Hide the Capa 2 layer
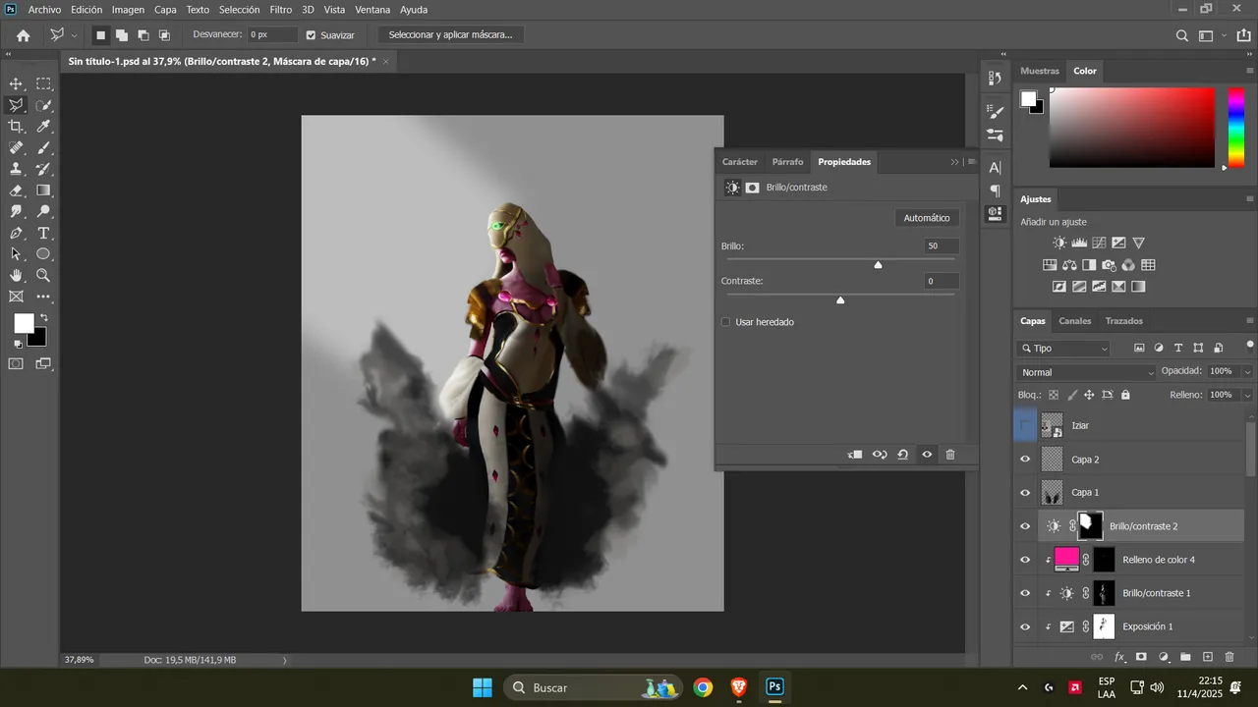The width and height of the screenshot is (1258, 707). (x=1025, y=460)
